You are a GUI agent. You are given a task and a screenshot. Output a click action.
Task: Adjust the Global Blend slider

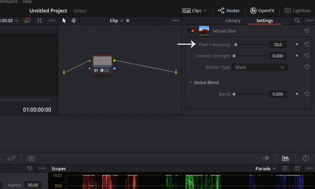point(250,94)
